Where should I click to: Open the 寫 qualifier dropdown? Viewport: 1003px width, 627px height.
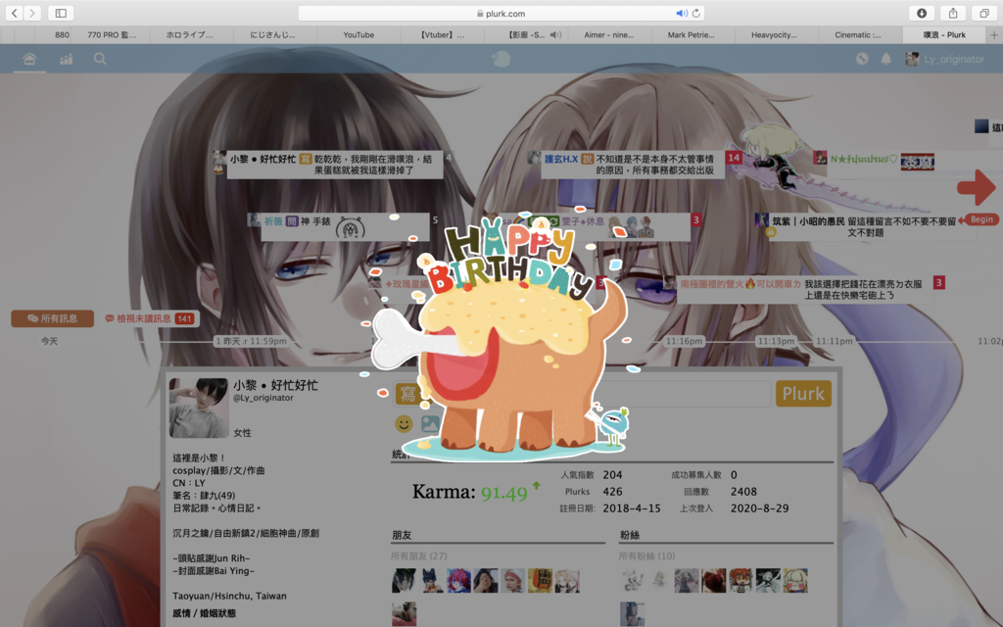pyautogui.click(x=407, y=394)
